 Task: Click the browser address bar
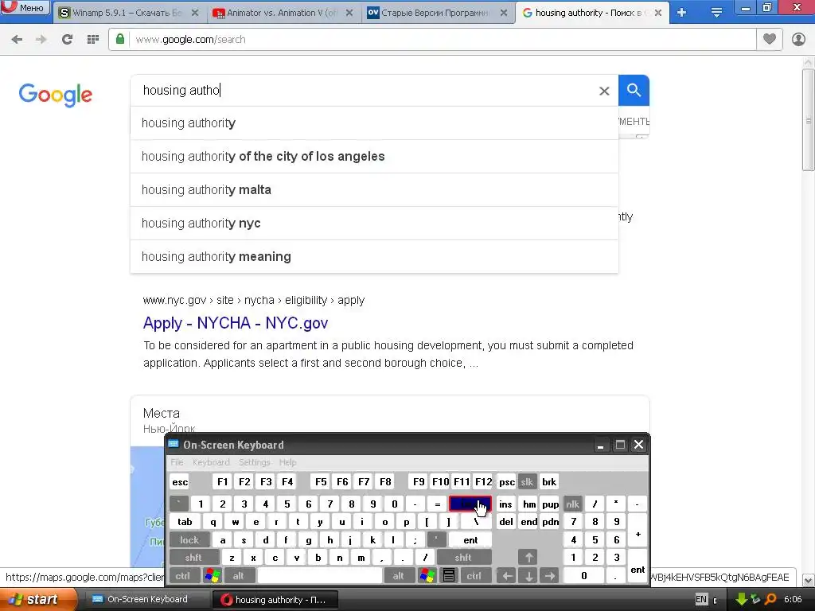431,40
